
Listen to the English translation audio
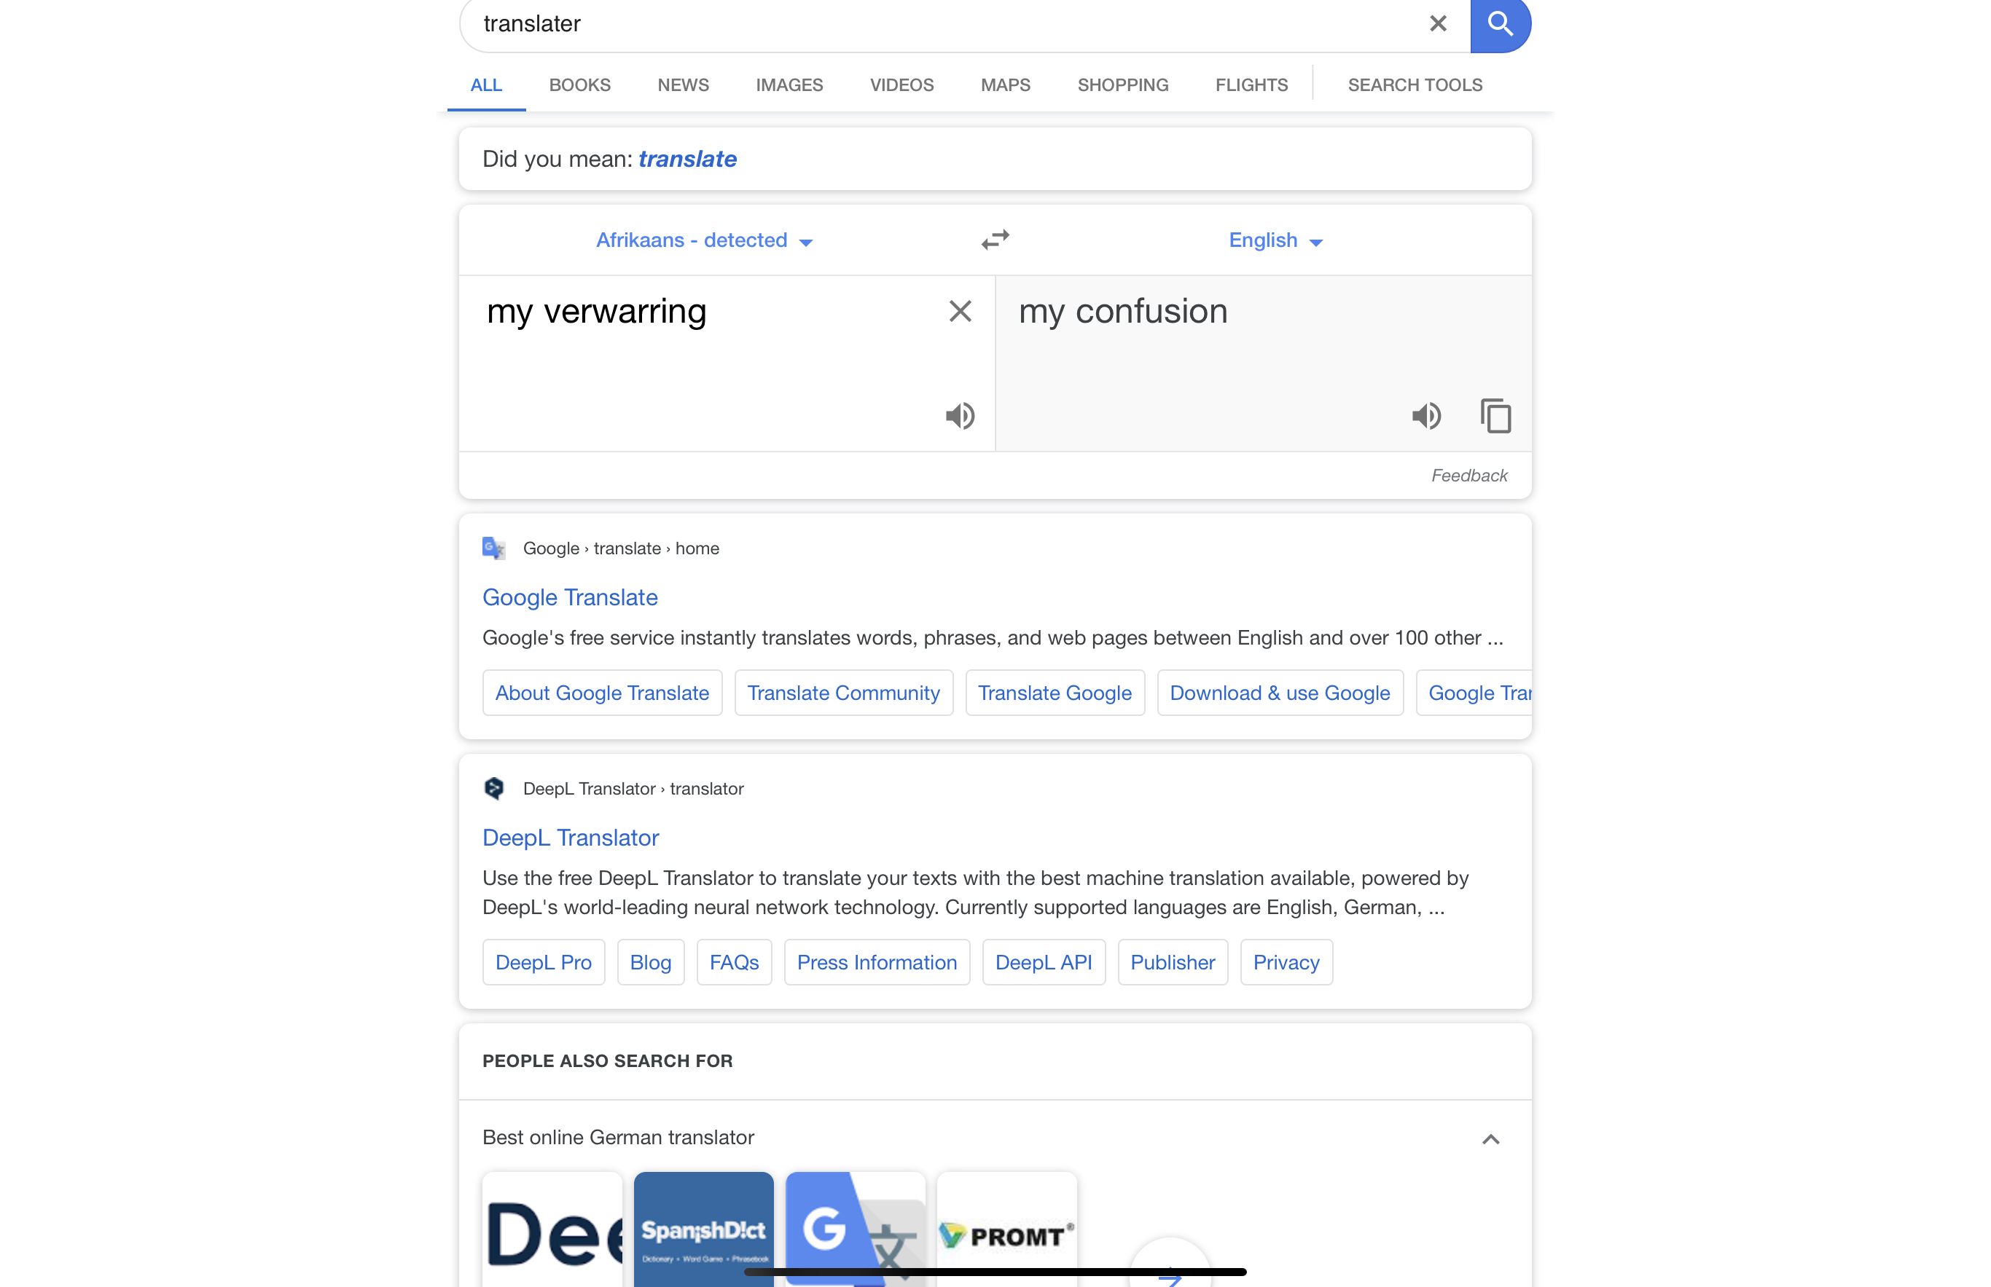(1426, 415)
